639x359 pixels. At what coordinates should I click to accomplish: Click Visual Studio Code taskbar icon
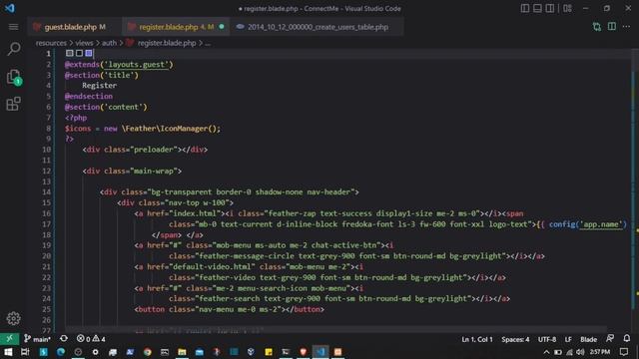(320, 352)
